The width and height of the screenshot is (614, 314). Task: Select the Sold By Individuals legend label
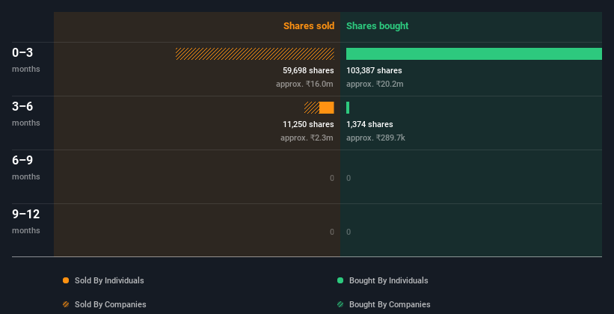(x=109, y=280)
